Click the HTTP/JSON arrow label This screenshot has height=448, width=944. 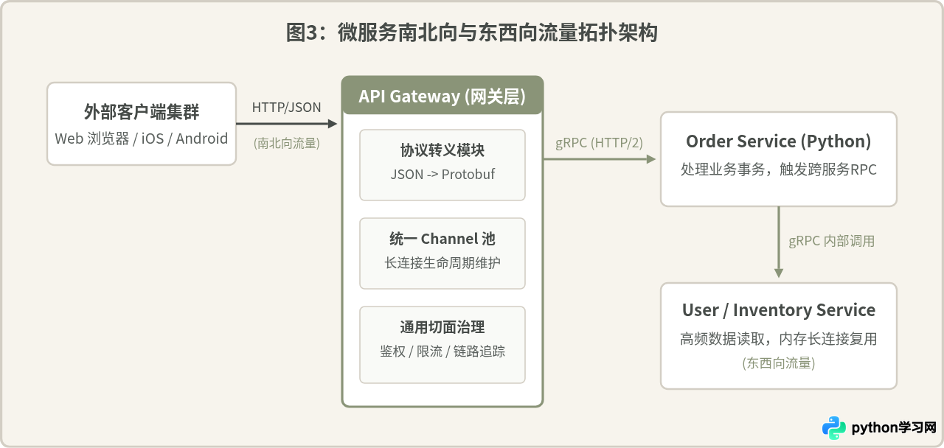point(287,108)
